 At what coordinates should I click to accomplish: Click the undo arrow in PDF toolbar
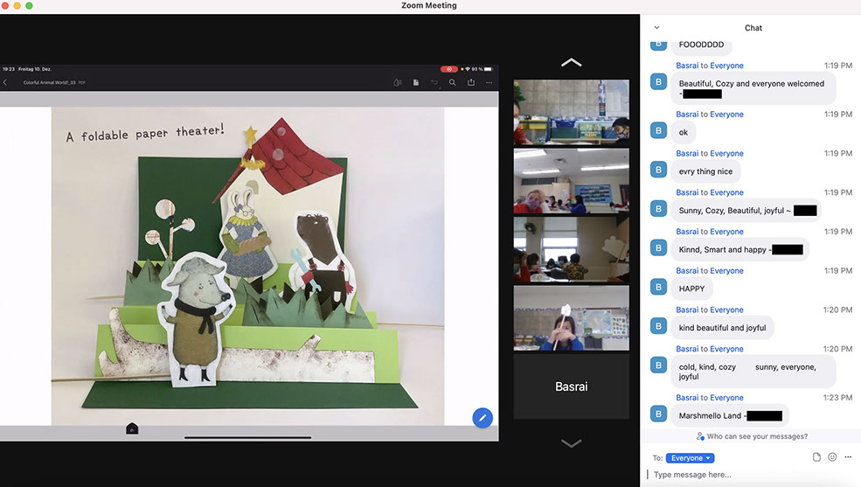click(x=434, y=82)
